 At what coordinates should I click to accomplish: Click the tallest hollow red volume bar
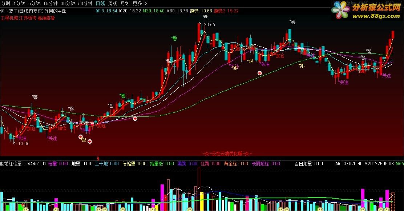pyautogui.click(x=199, y=189)
